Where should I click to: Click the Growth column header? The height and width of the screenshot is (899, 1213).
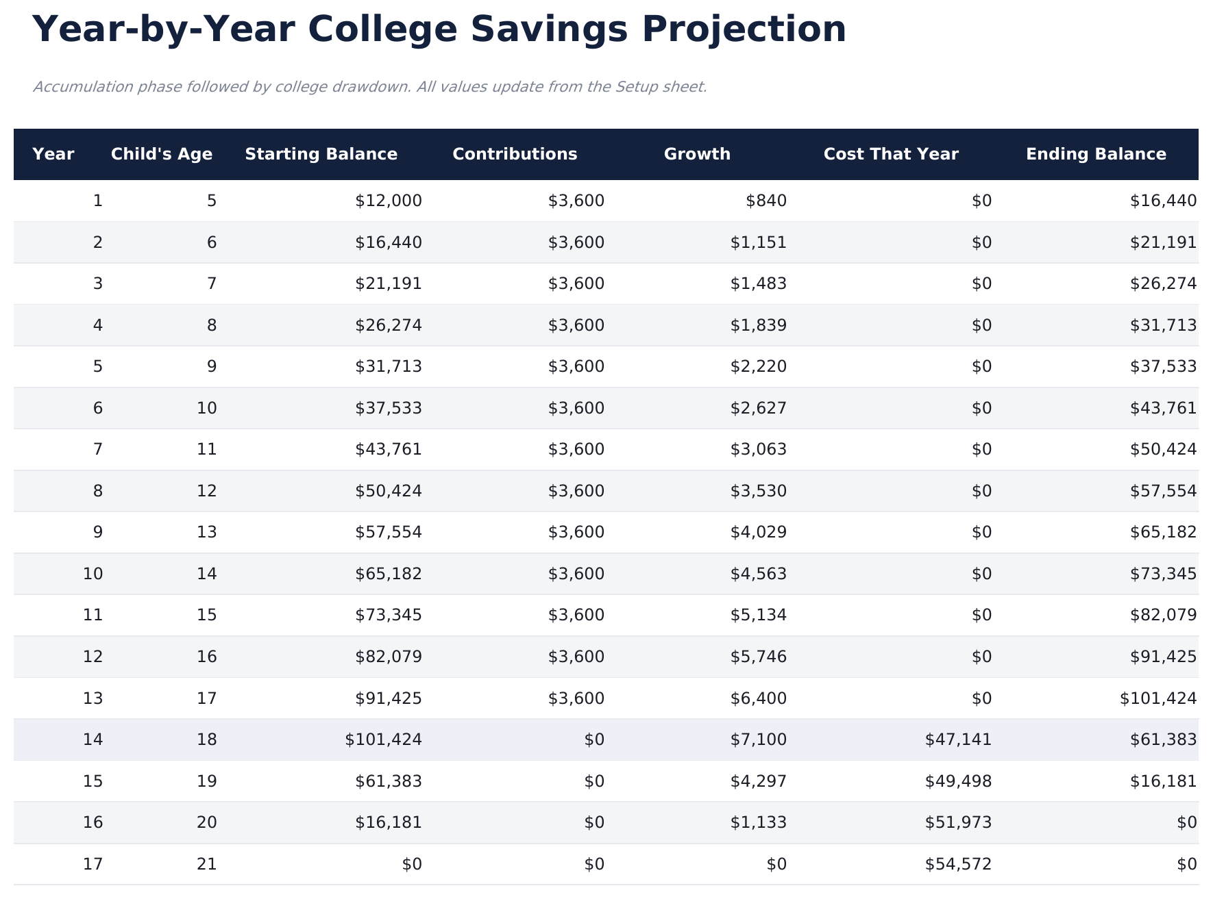(697, 154)
